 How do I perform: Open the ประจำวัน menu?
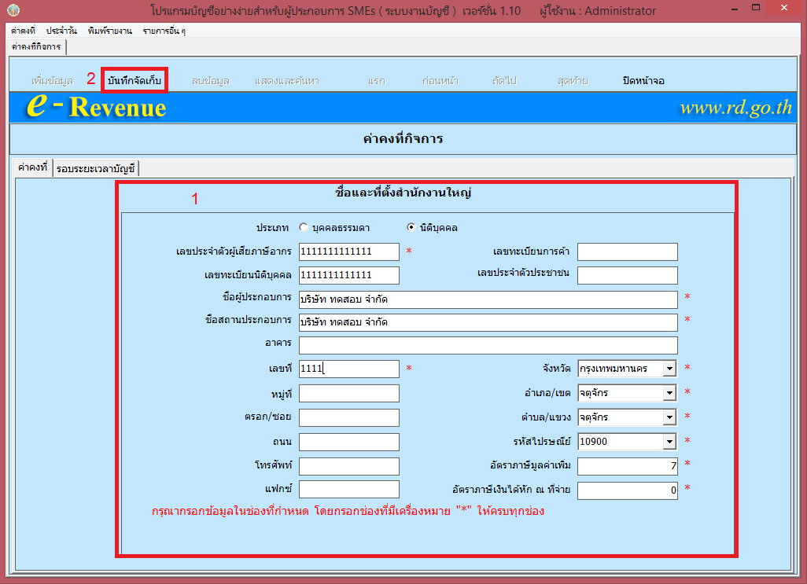coord(61,31)
